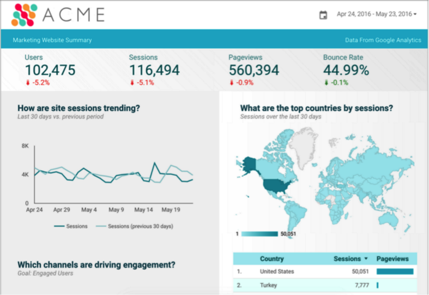The width and height of the screenshot is (429, 295).
Task: Click the red arrow under Pageviews
Action: tap(231, 82)
